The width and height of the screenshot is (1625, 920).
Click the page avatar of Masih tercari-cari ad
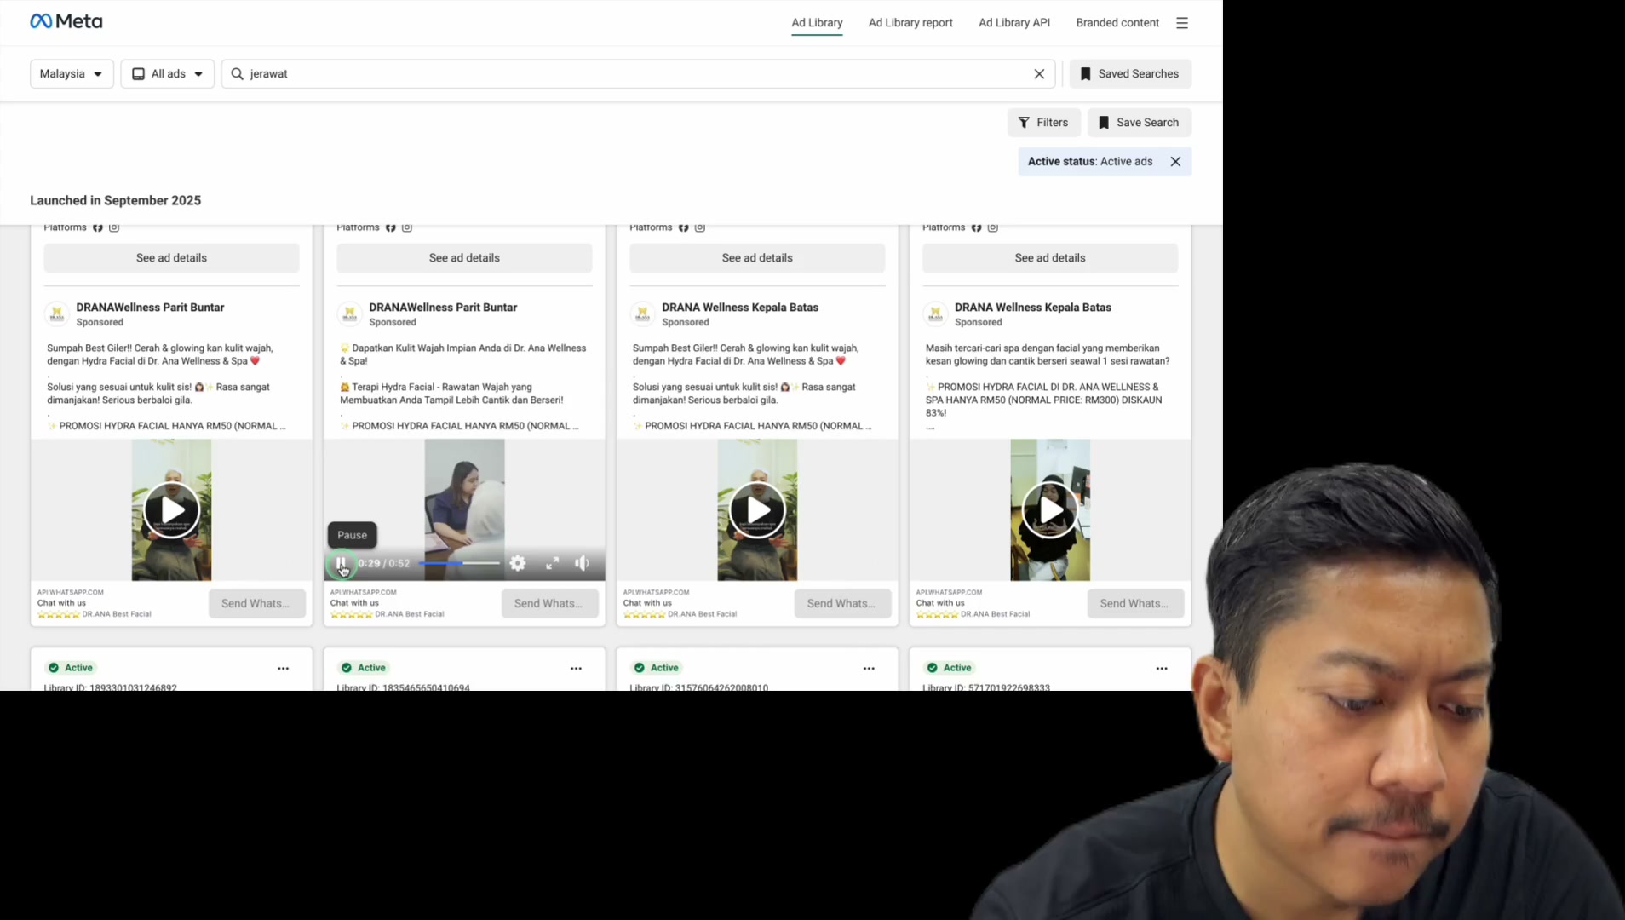pyautogui.click(x=935, y=314)
